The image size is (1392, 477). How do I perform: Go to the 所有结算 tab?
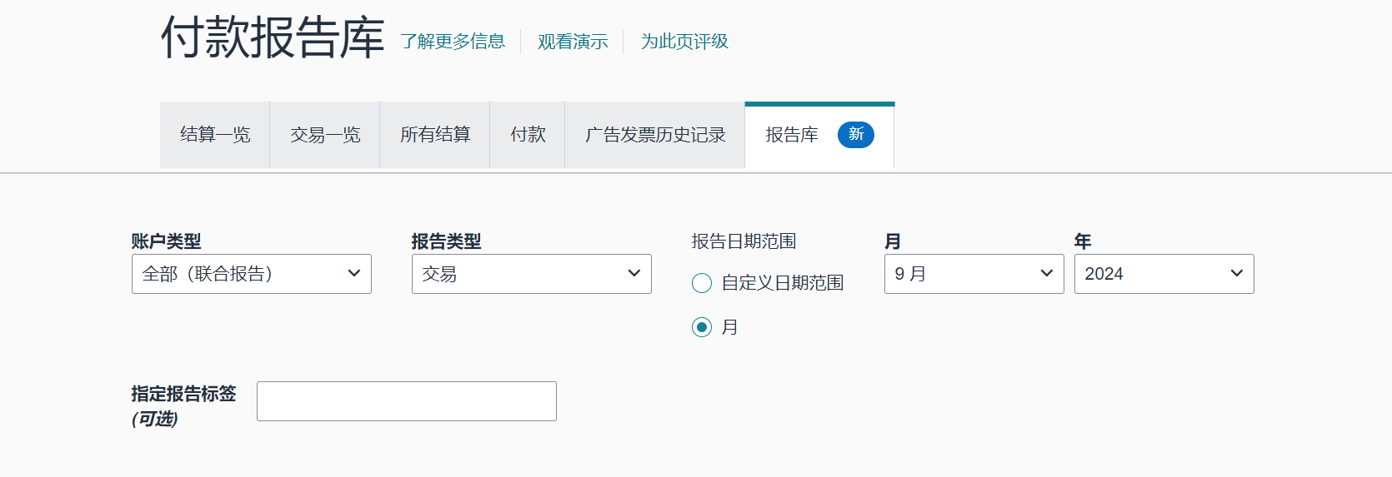[x=435, y=135]
